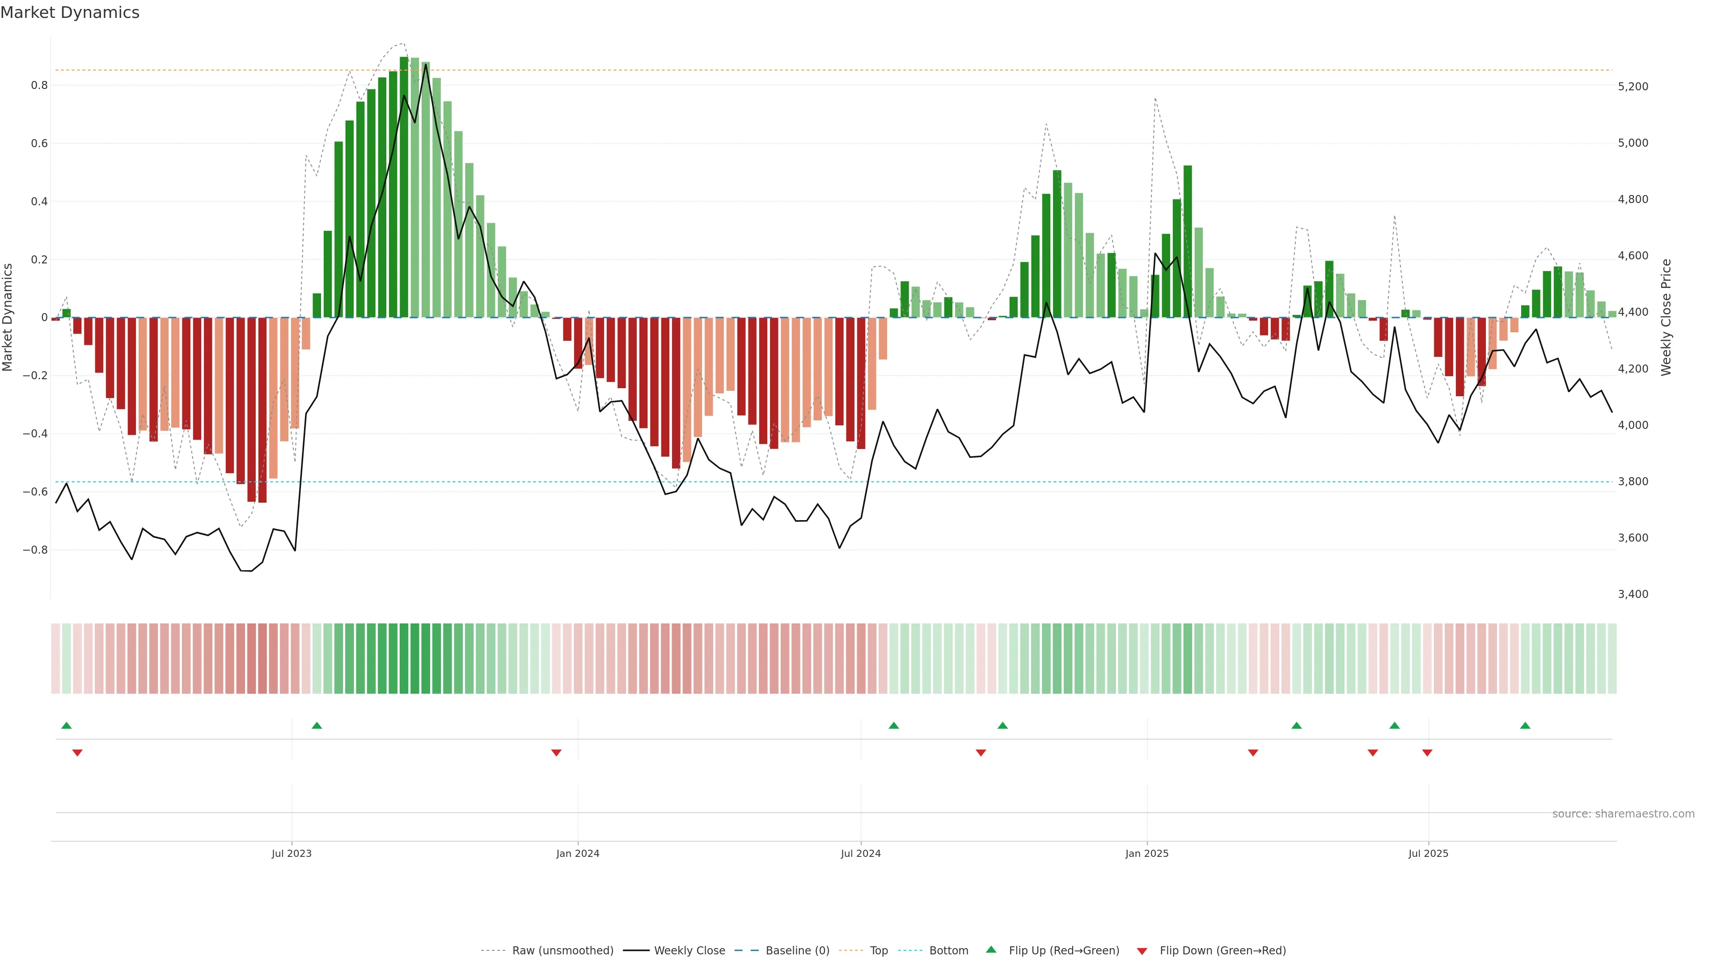Viewport: 1717px width, 966px height.
Task: Click the Top legend label
Action: 879,951
